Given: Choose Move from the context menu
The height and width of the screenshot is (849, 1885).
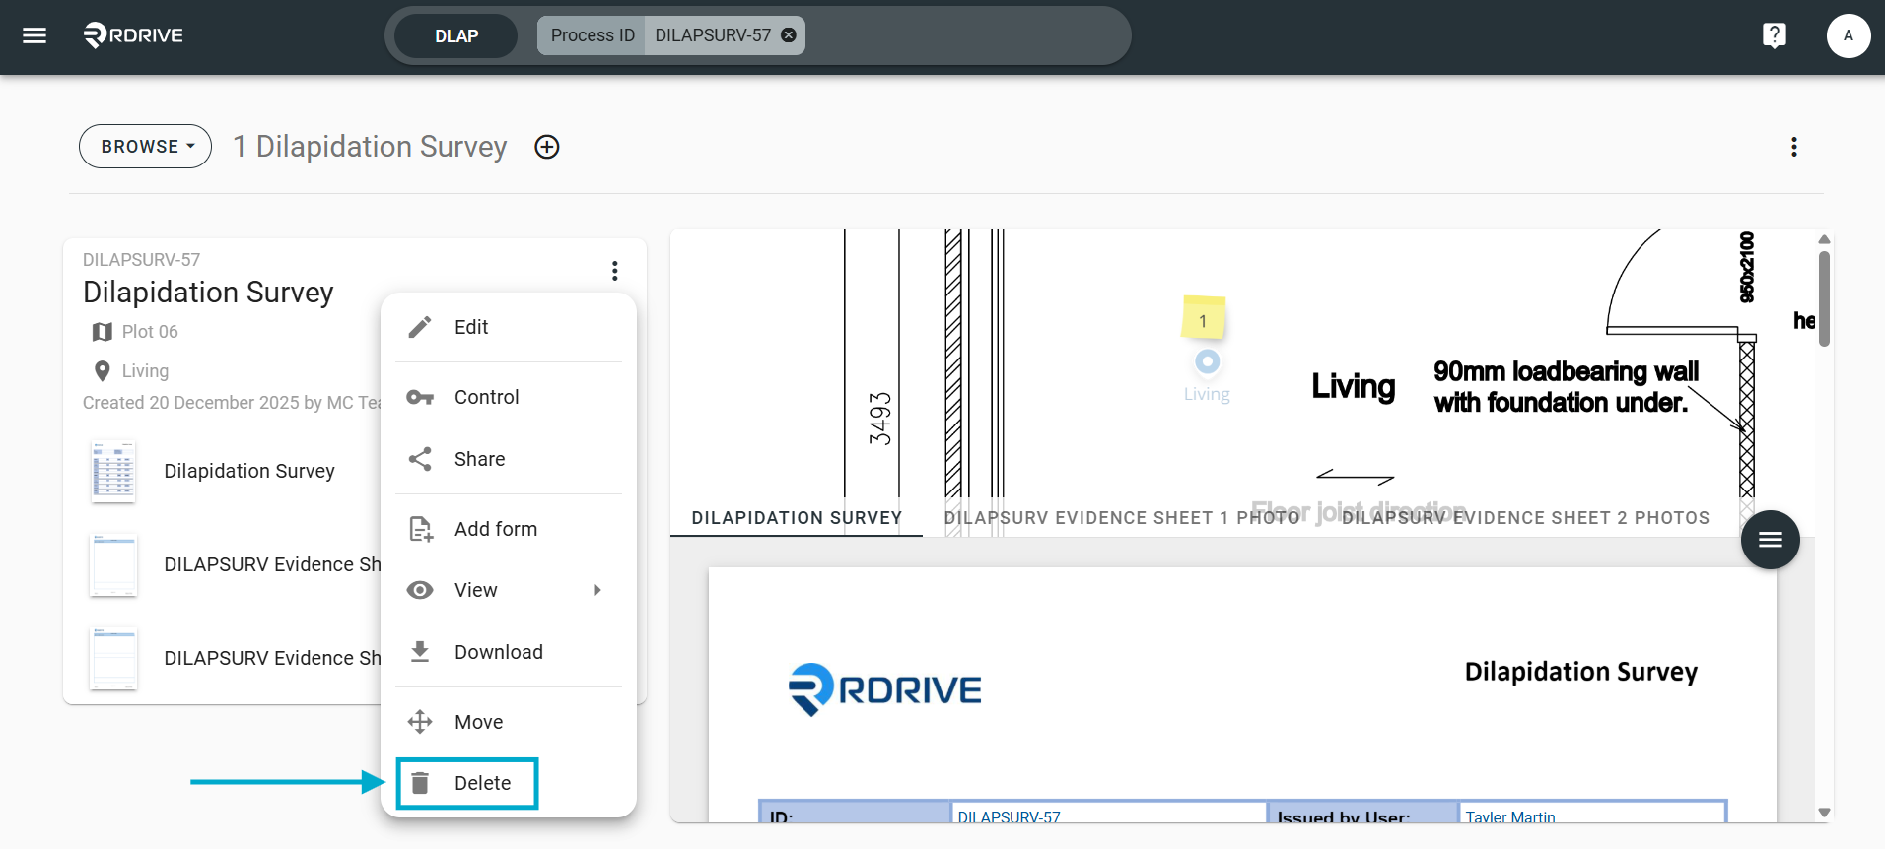Looking at the screenshot, I should click(509, 722).
